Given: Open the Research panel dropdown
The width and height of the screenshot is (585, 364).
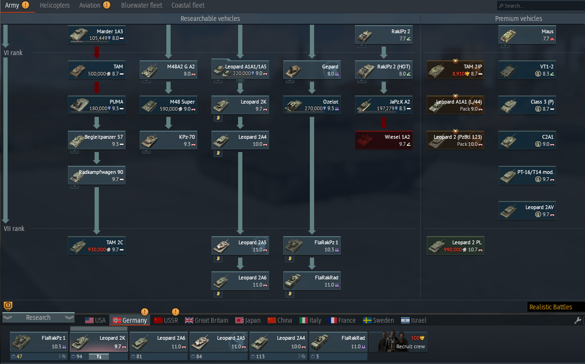Looking at the screenshot, I should [38, 317].
